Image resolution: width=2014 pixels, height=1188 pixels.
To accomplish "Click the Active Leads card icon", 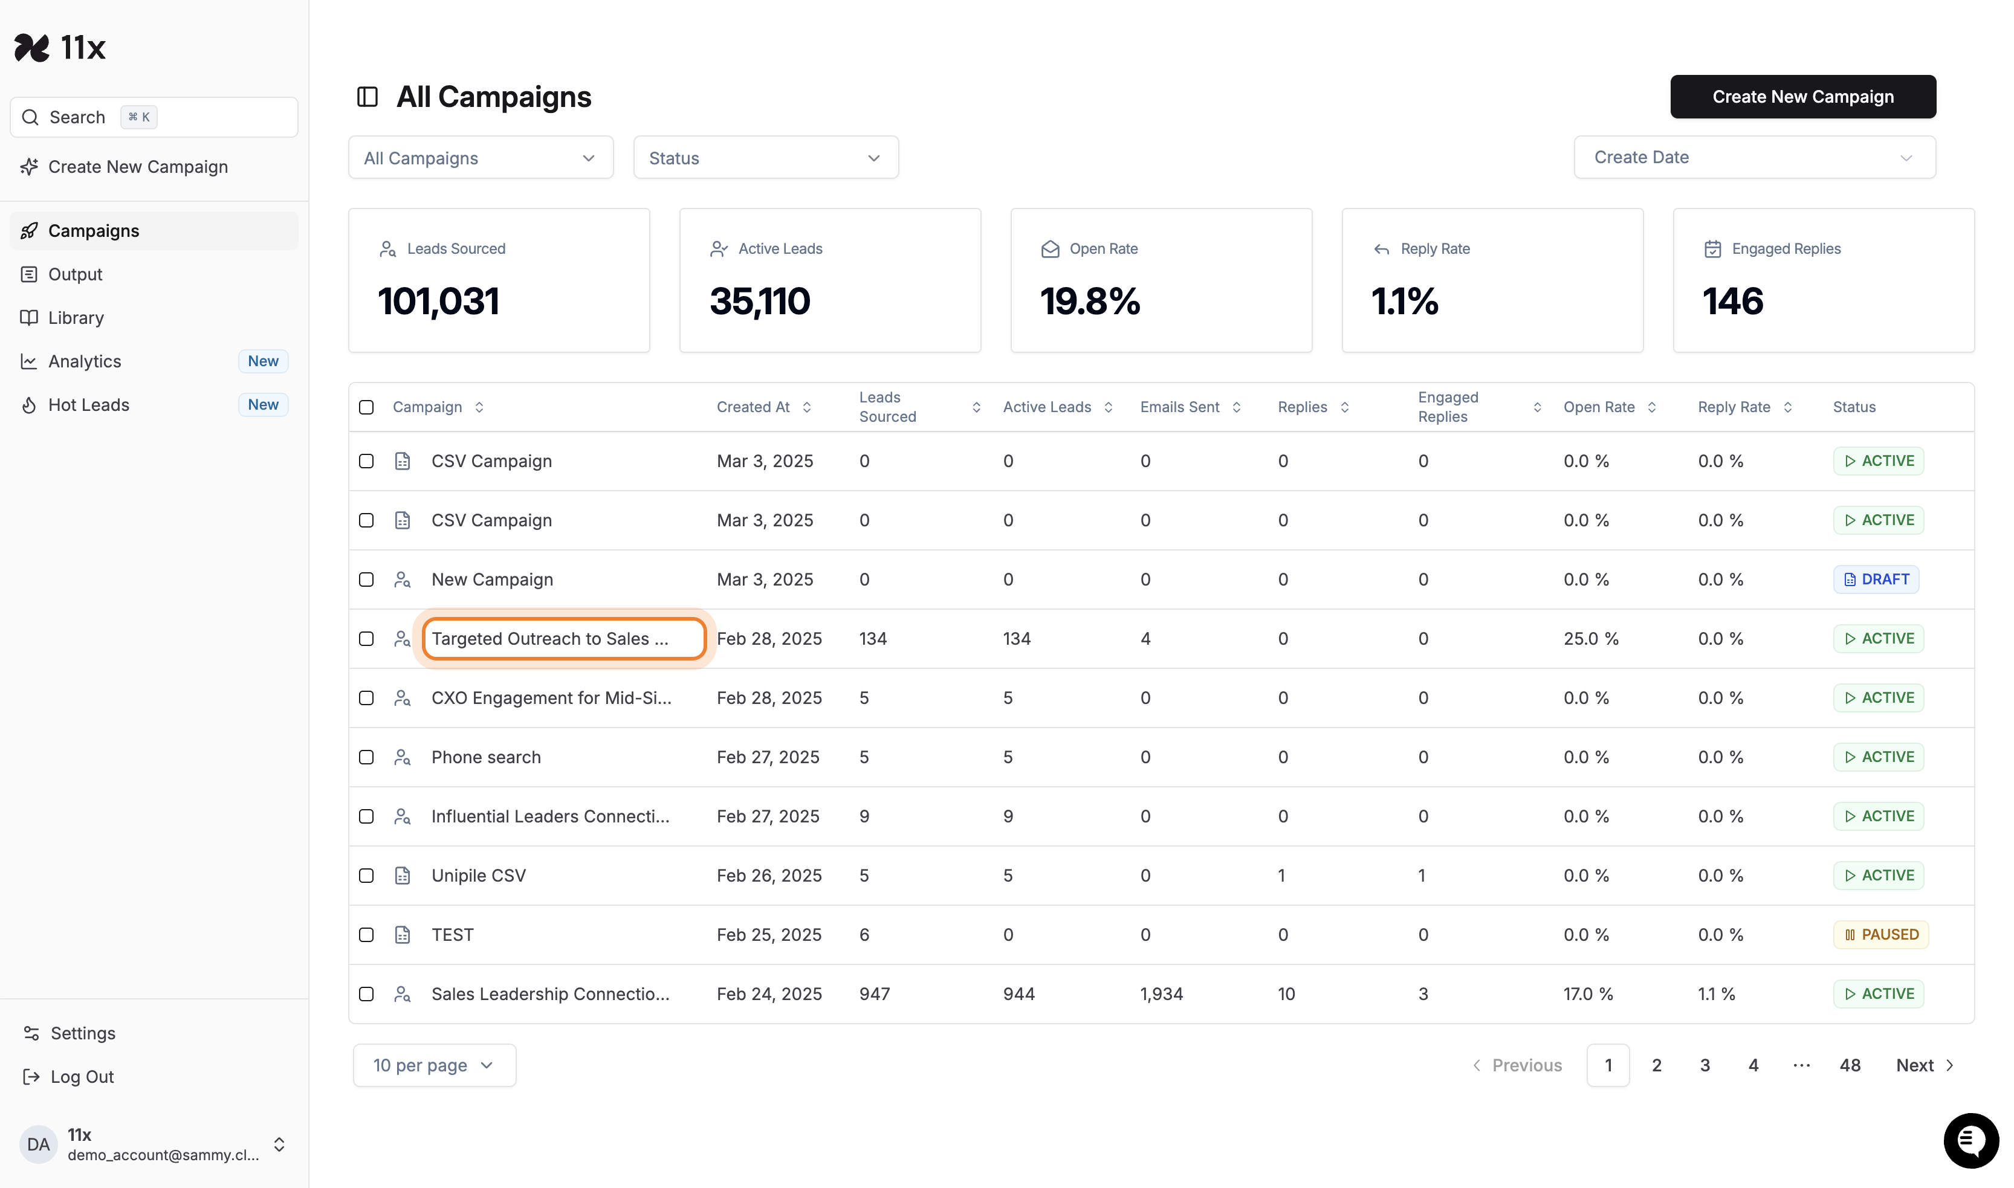I will pyautogui.click(x=718, y=249).
